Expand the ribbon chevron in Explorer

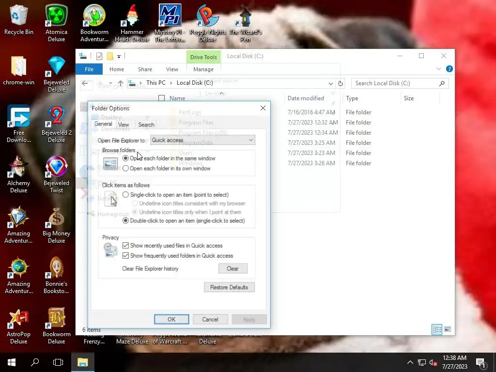pos(439,69)
